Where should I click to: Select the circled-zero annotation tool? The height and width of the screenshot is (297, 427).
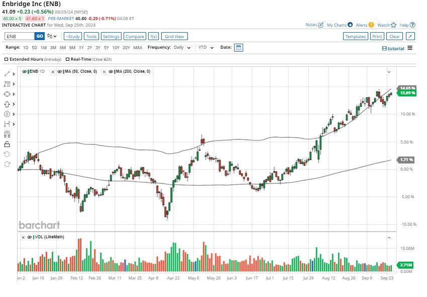coord(7,114)
